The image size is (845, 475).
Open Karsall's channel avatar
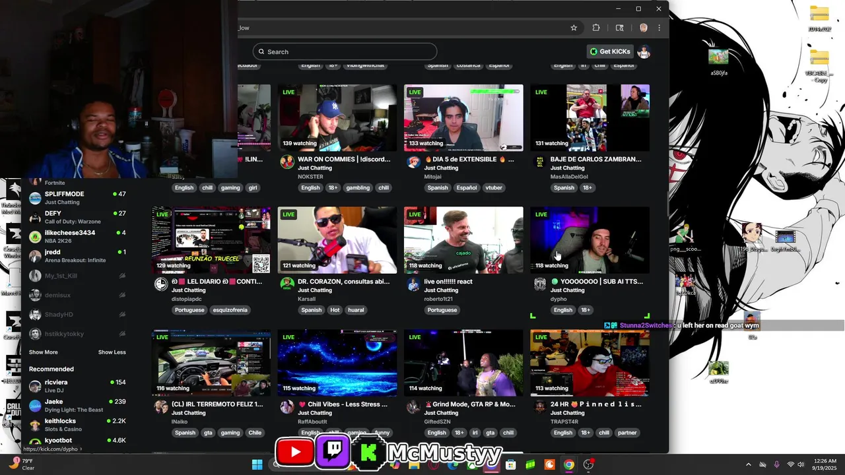[x=287, y=284]
